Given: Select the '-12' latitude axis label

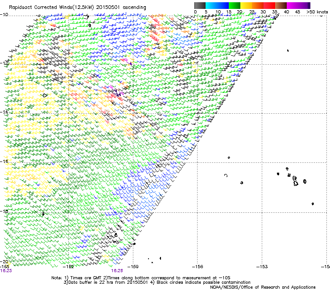Looking at the screenshot, I should coord(4,63).
